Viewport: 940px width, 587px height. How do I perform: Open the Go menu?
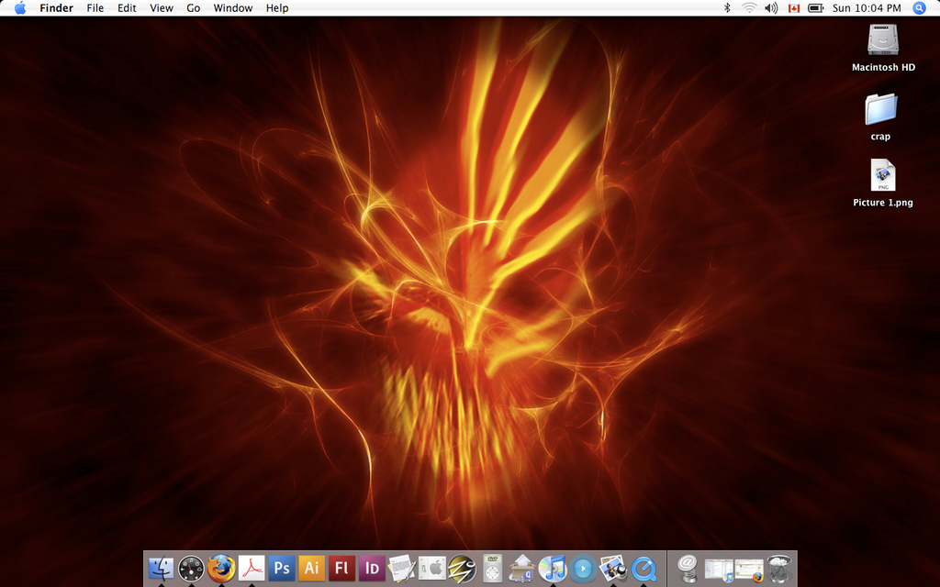pyautogui.click(x=193, y=8)
